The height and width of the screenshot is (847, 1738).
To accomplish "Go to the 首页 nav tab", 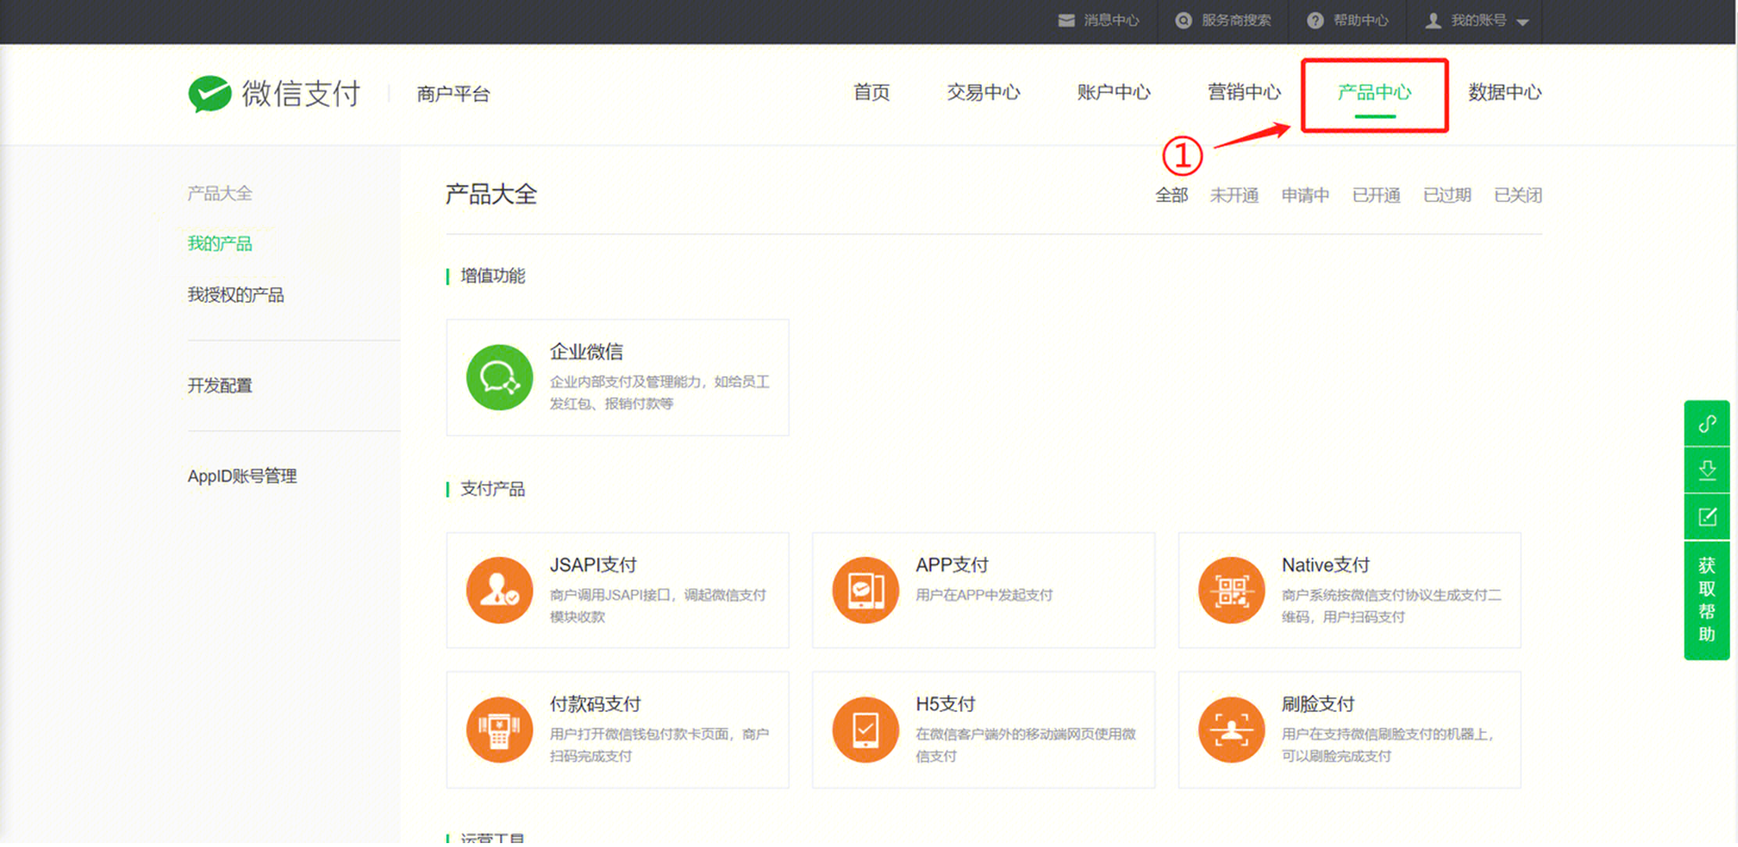I will tap(871, 92).
